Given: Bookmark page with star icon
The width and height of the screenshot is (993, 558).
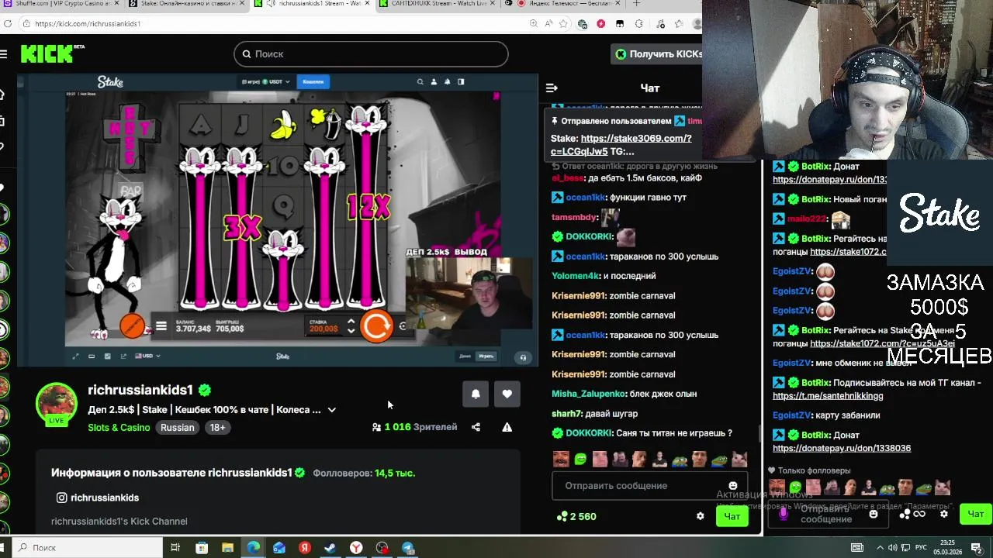Looking at the screenshot, I should click(x=565, y=24).
